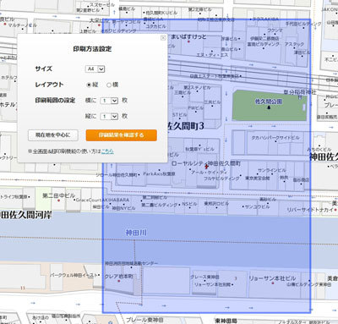This screenshot has height=324, width=338.
Task: Click the 佐久間町3 district label
Action: (186, 126)
